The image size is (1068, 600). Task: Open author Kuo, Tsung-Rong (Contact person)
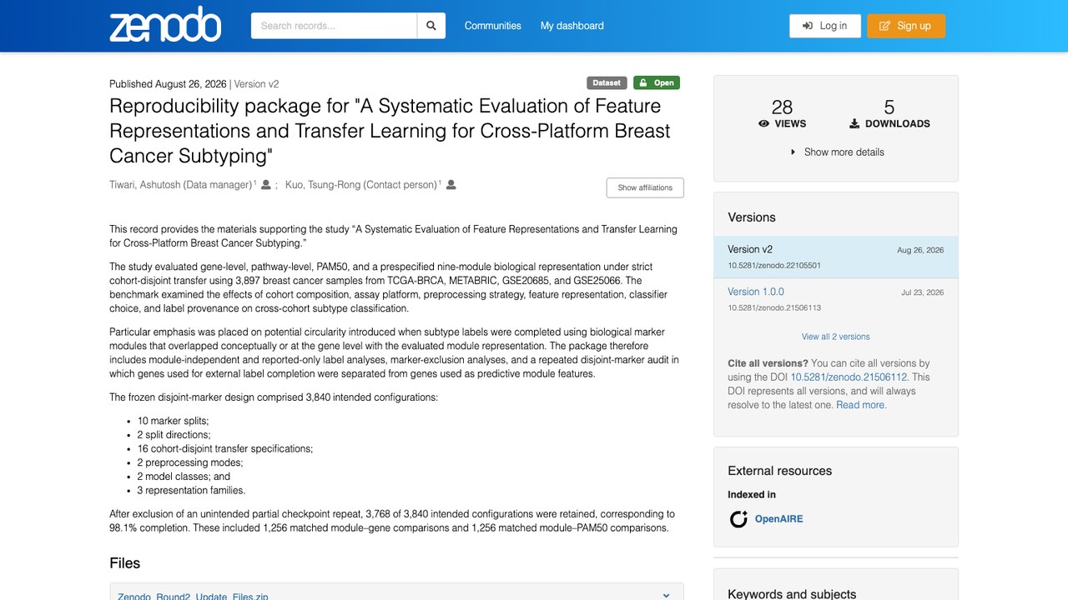(361, 185)
